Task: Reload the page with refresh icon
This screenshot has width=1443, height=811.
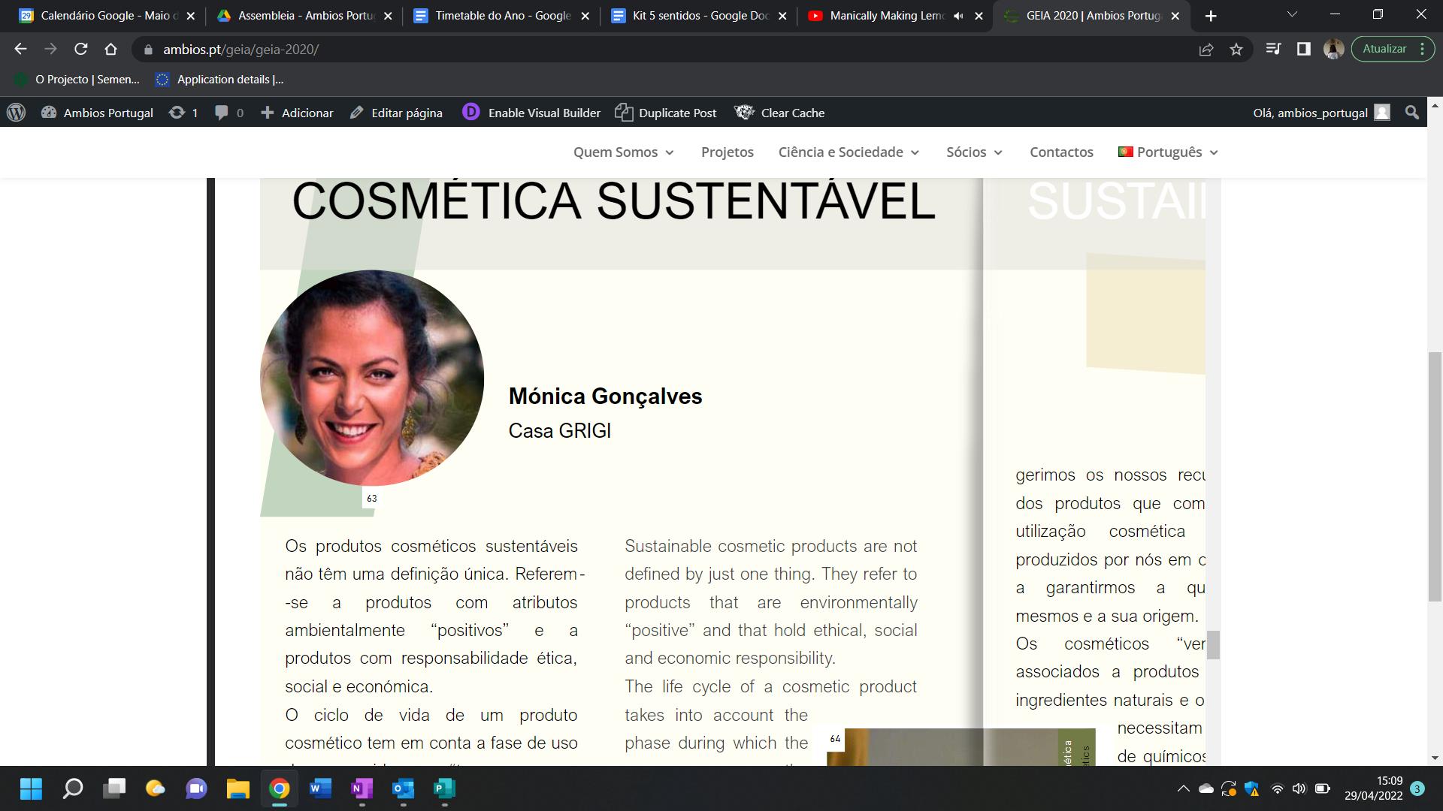Action: point(80,50)
